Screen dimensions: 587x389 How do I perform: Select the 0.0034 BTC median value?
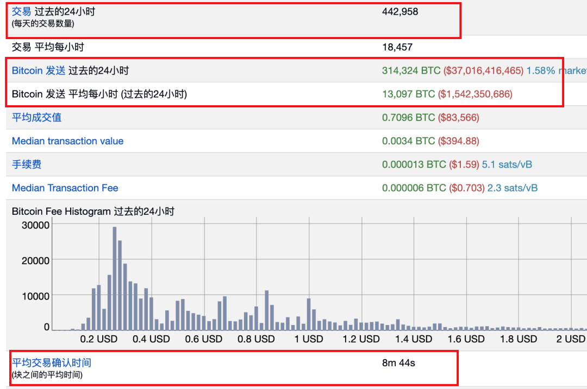point(408,141)
